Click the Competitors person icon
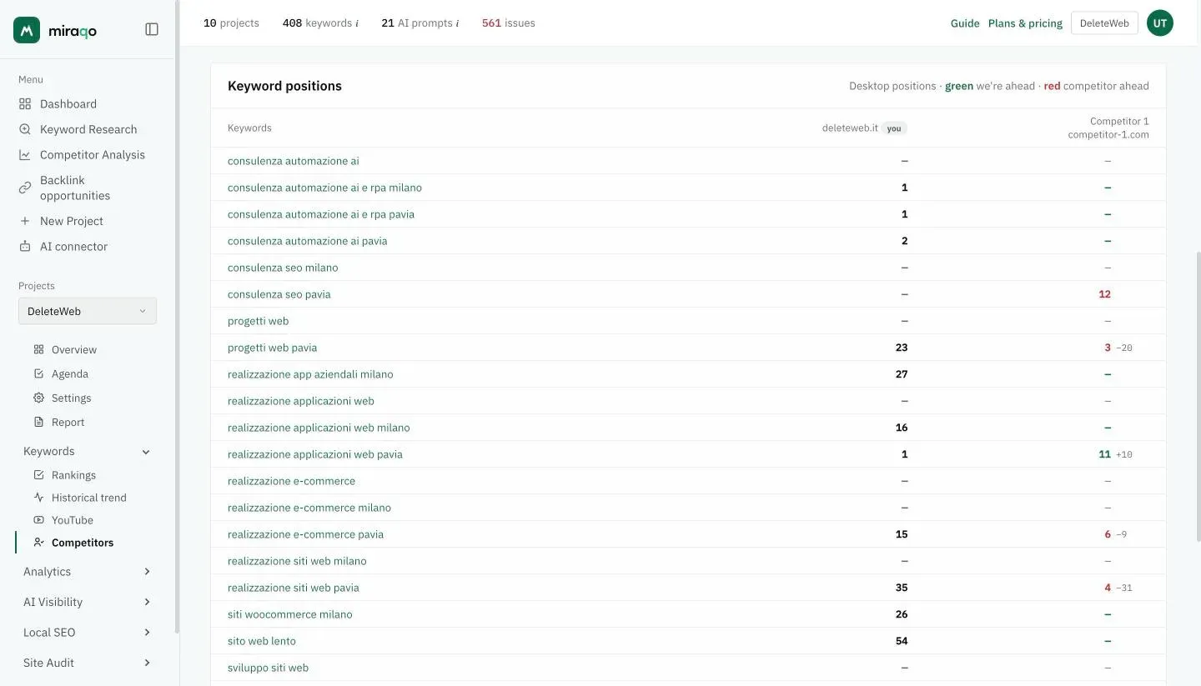1201x686 pixels. tap(38, 543)
